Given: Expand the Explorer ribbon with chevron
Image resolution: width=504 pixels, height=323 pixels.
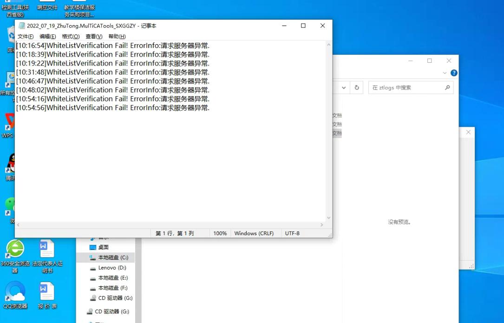Looking at the screenshot, I should pos(445,73).
